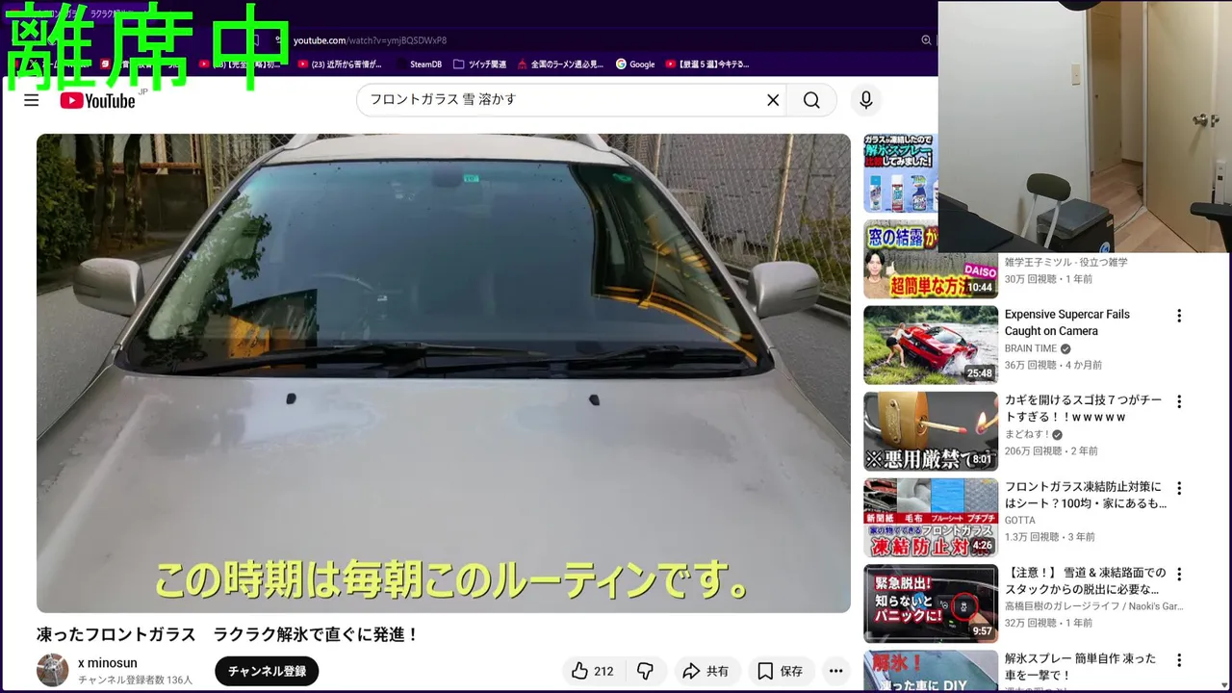The image size is (1232, 693).
Task: Open the red supercar thumbnail (25:48)
Action: click(x=931, y=345)
